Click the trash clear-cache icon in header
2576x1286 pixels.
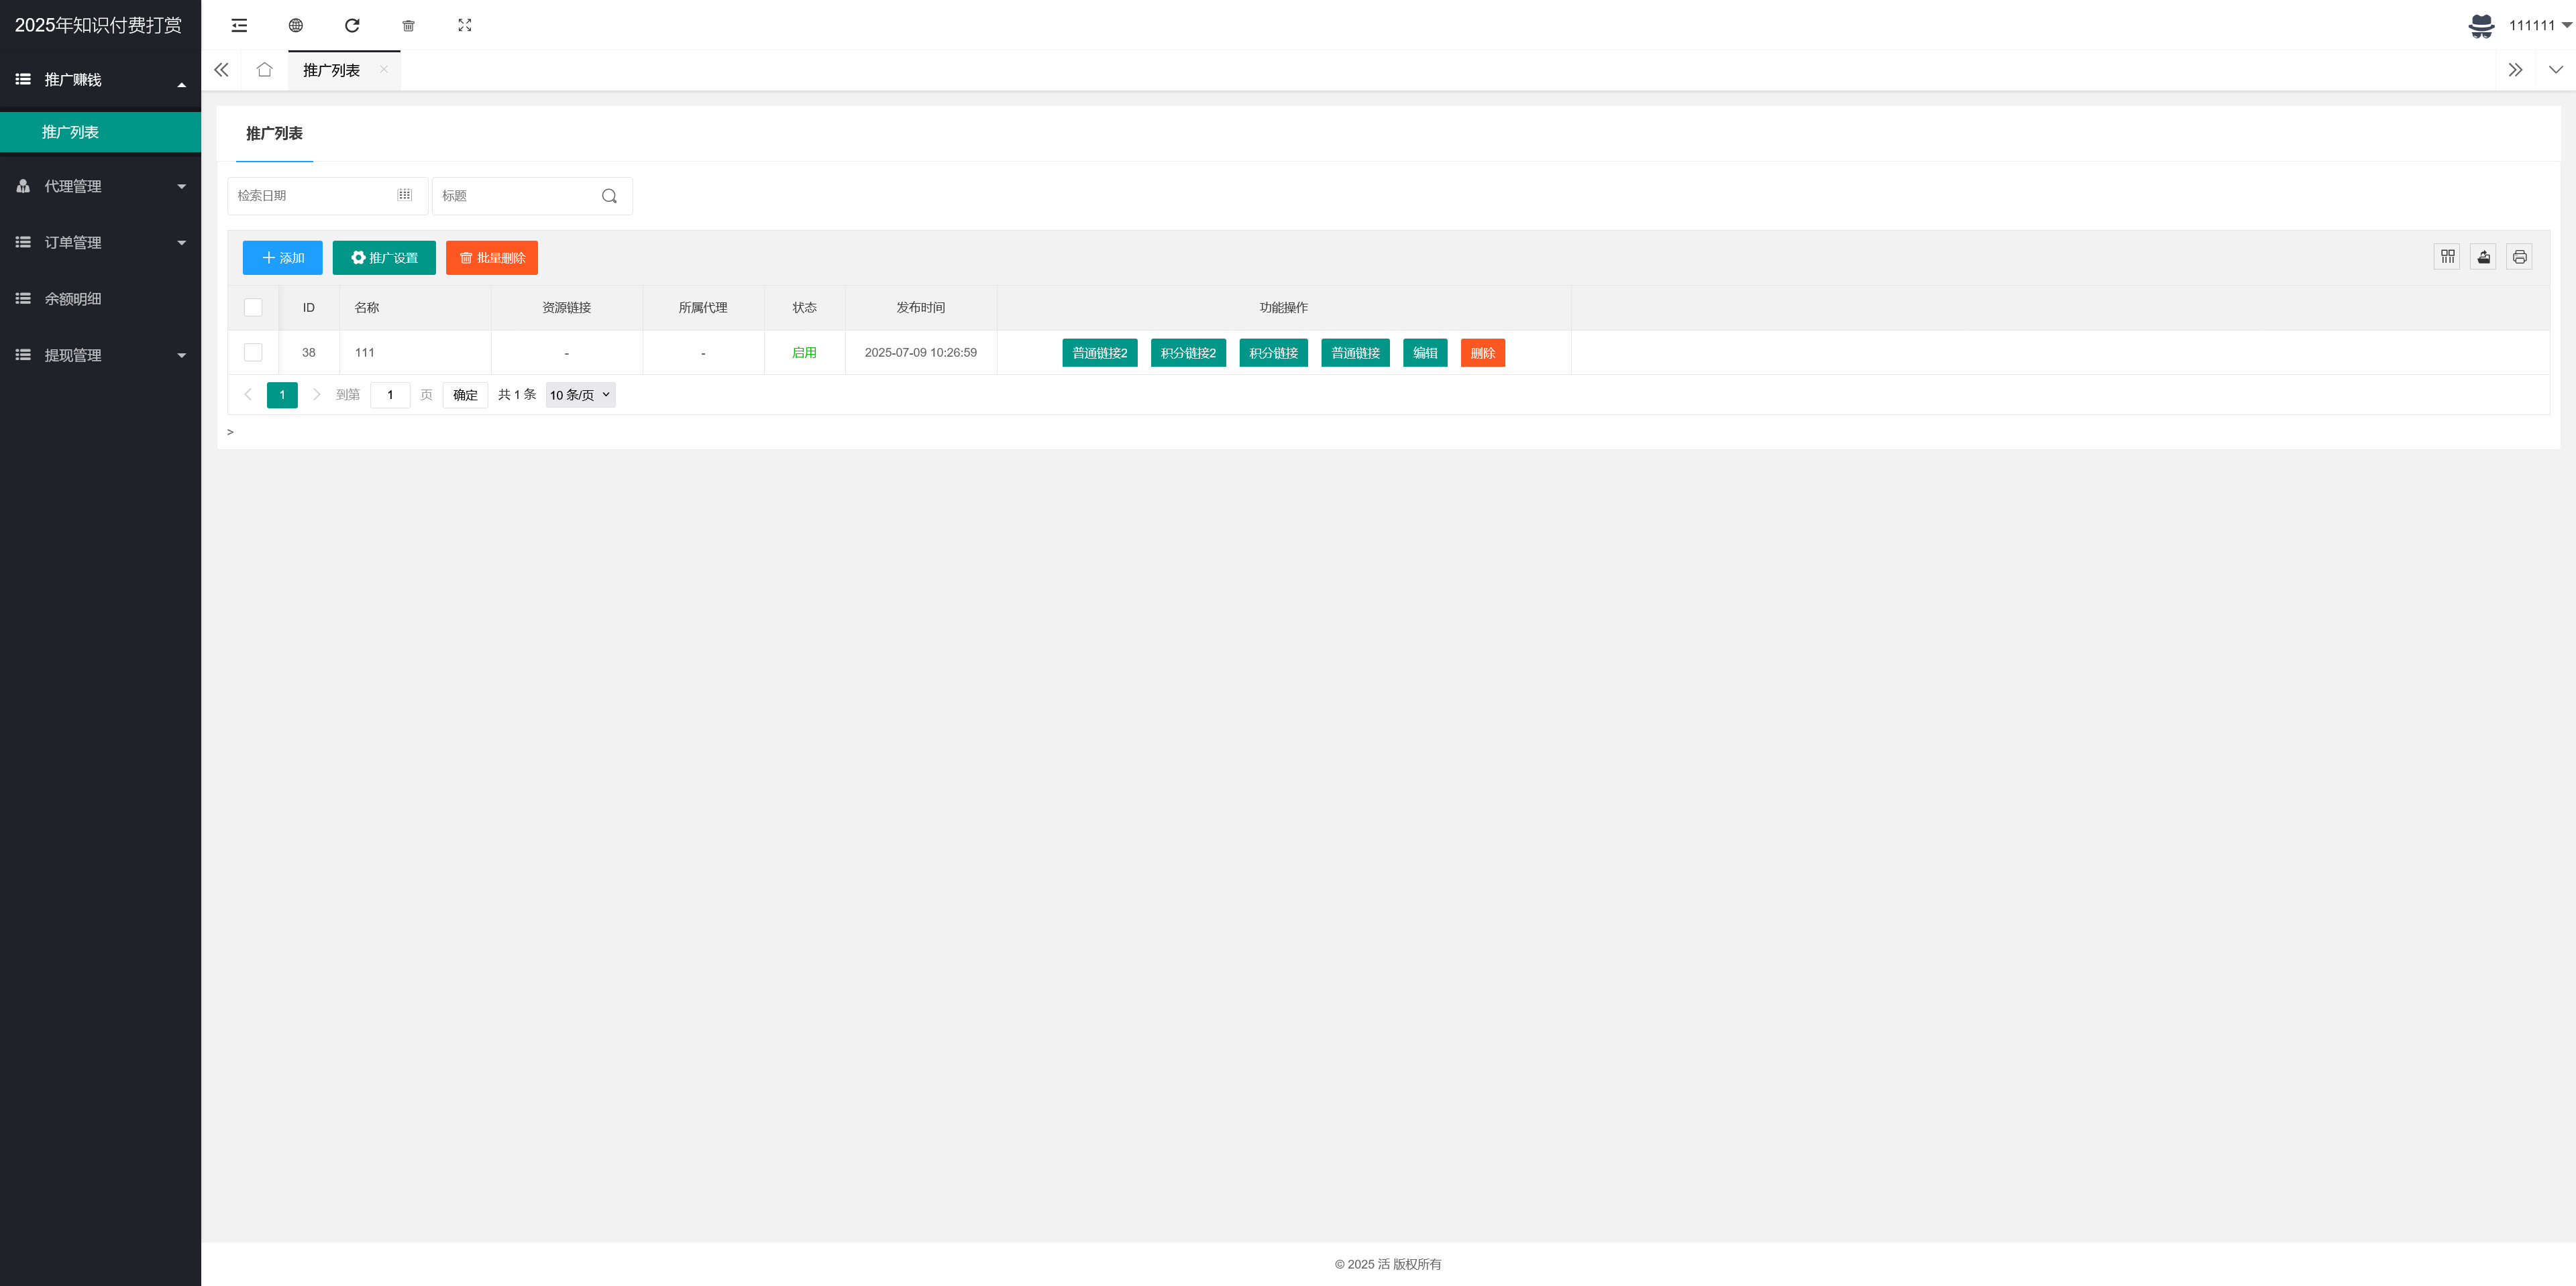408,25
